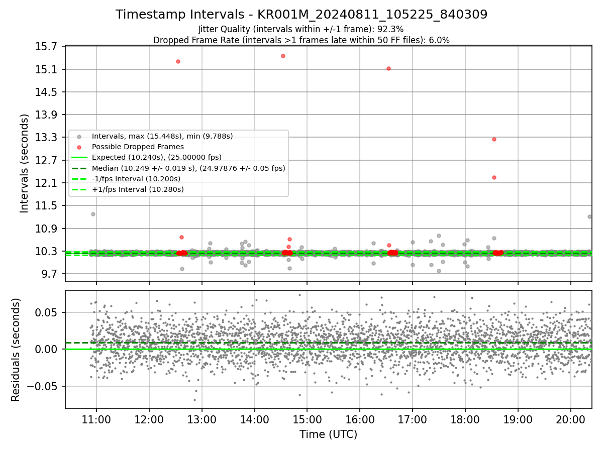Click the x-axis tick label '20:00'
The width and height of the screenshot is (603, 452).
(570, 420)
